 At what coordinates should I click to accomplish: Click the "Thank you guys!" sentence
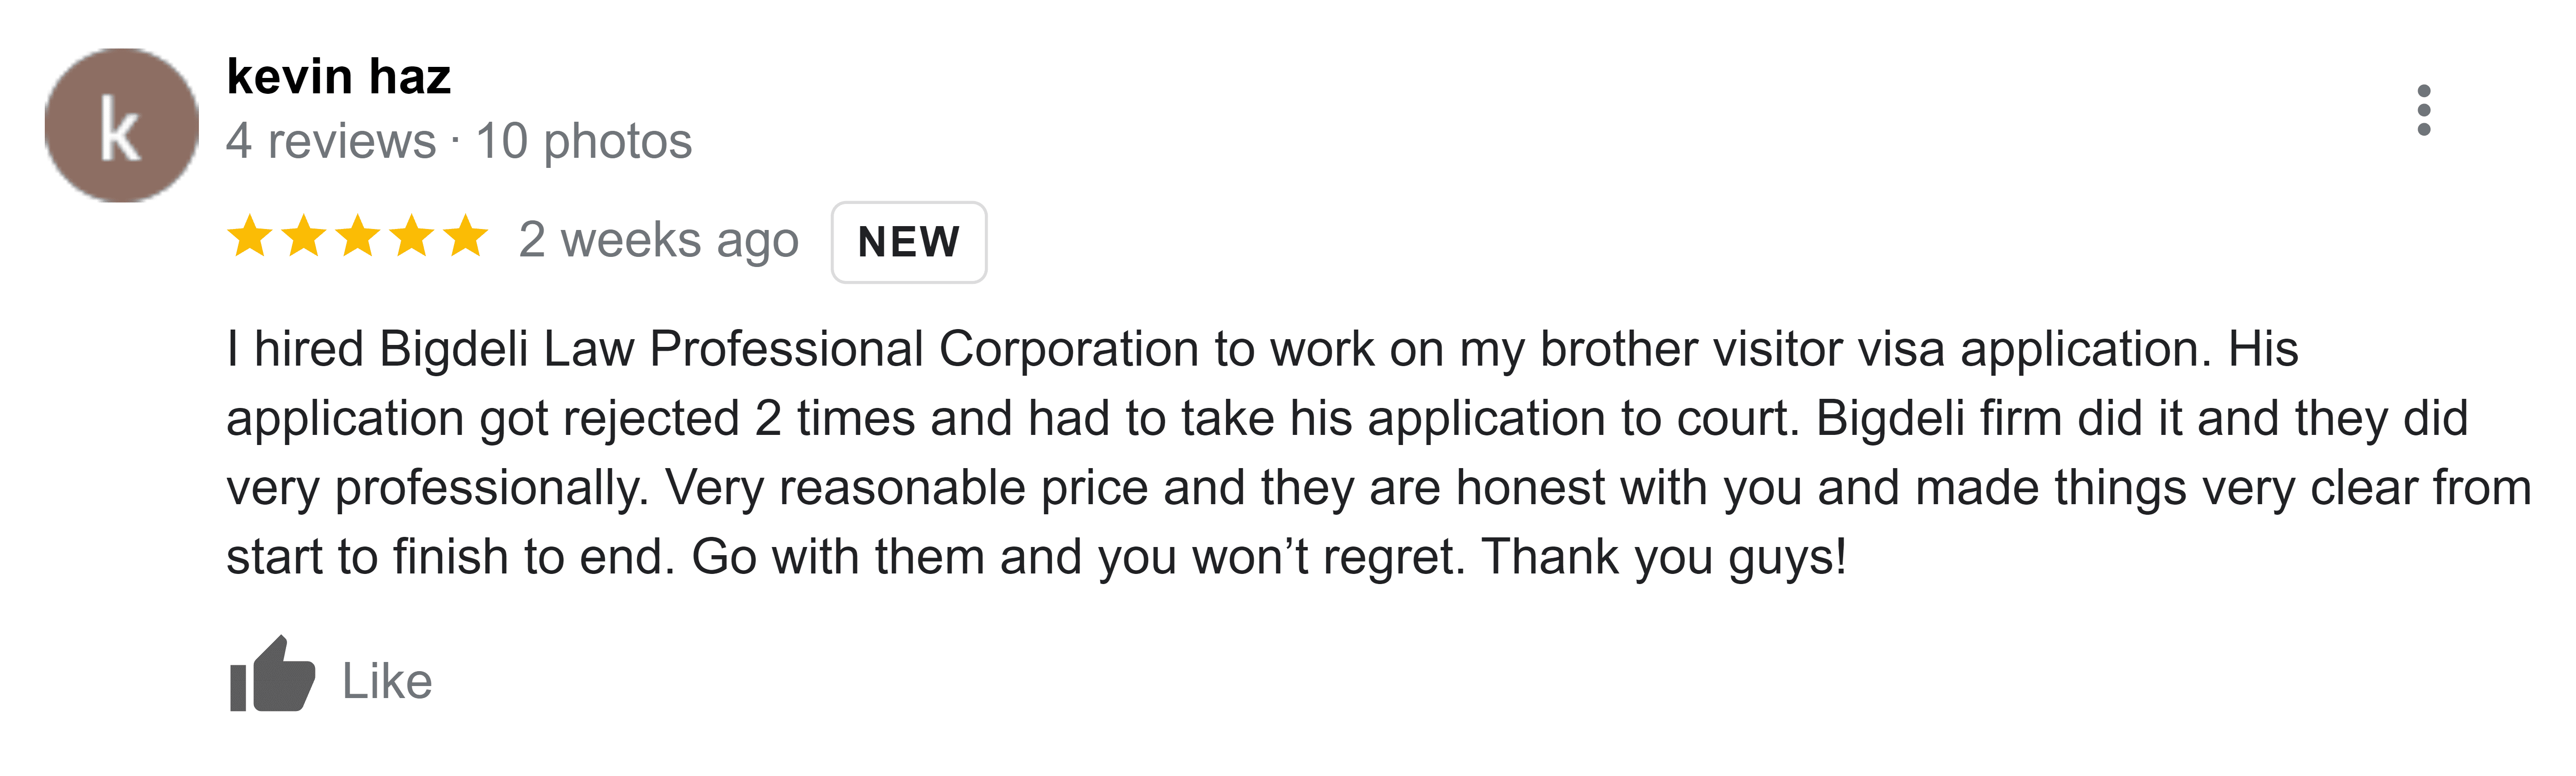pos(1664,557)
